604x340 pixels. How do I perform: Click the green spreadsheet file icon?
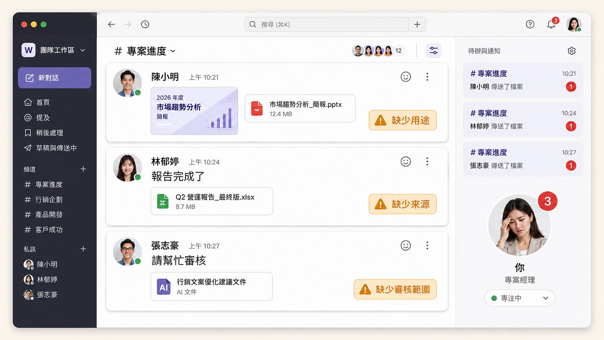point(163,201)
